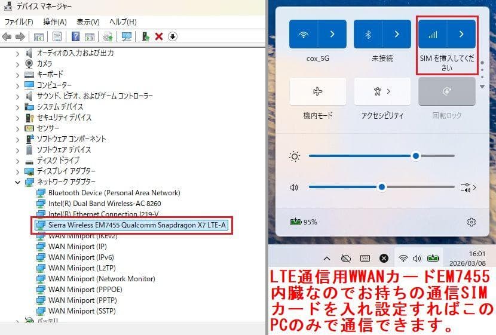496x335 pixels.
Task: Click the battery 95% indicator
Action: (x=304, y=222)
